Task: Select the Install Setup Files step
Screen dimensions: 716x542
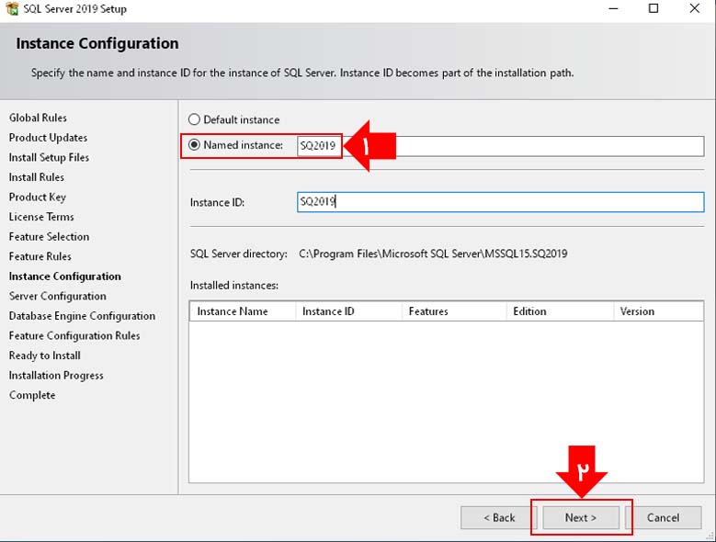Action: click(x=49, y=157)
